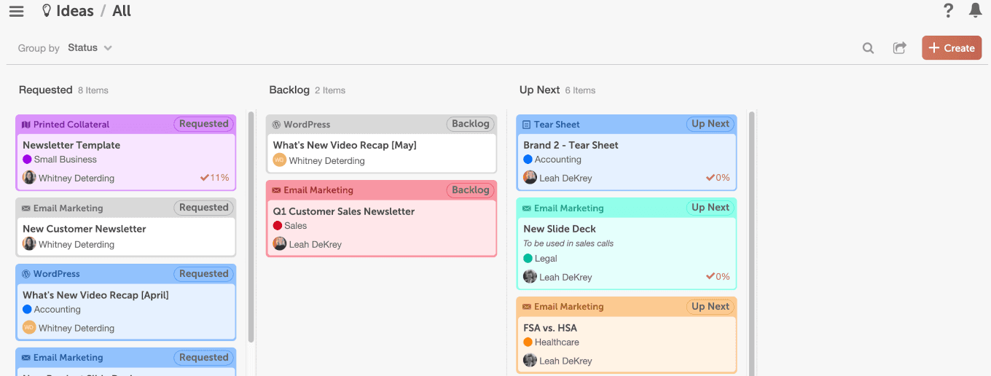Click the WD avatar on May Video Recap card
This screenshot has height=376, width=991.
point(280,160)
